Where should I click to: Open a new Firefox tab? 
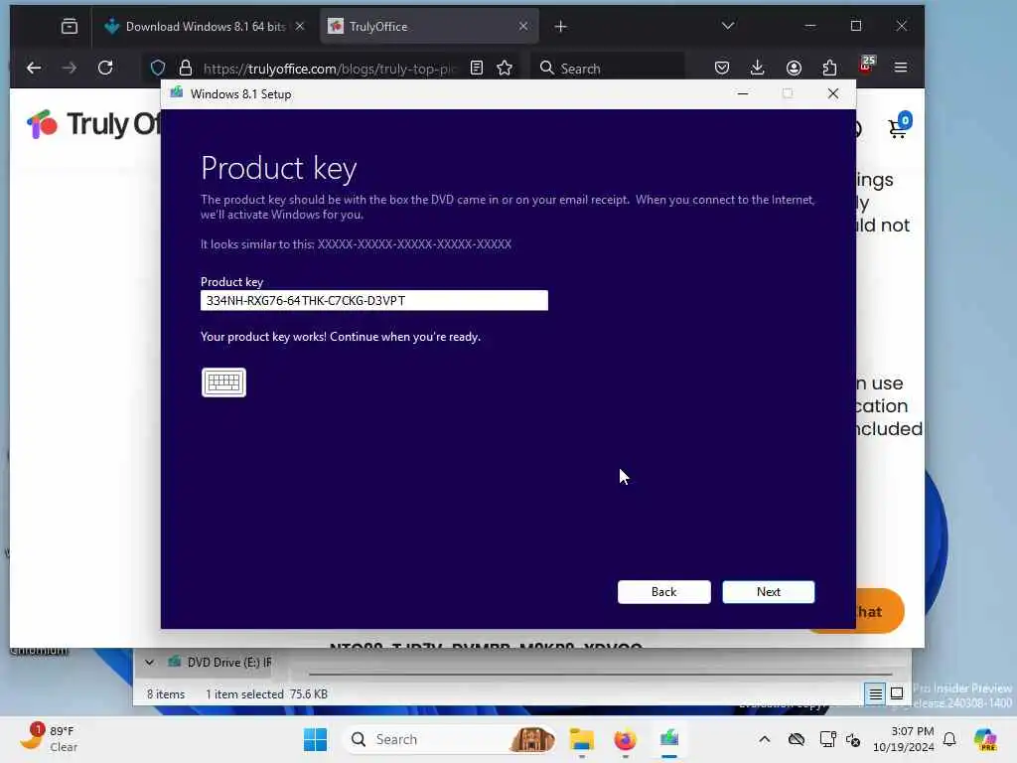[561, 27]
